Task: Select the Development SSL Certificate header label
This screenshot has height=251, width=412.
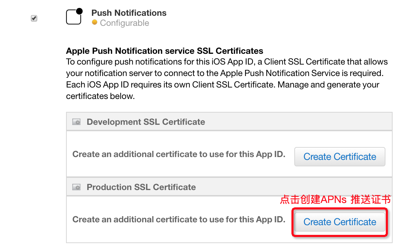Action: [146, 122]
